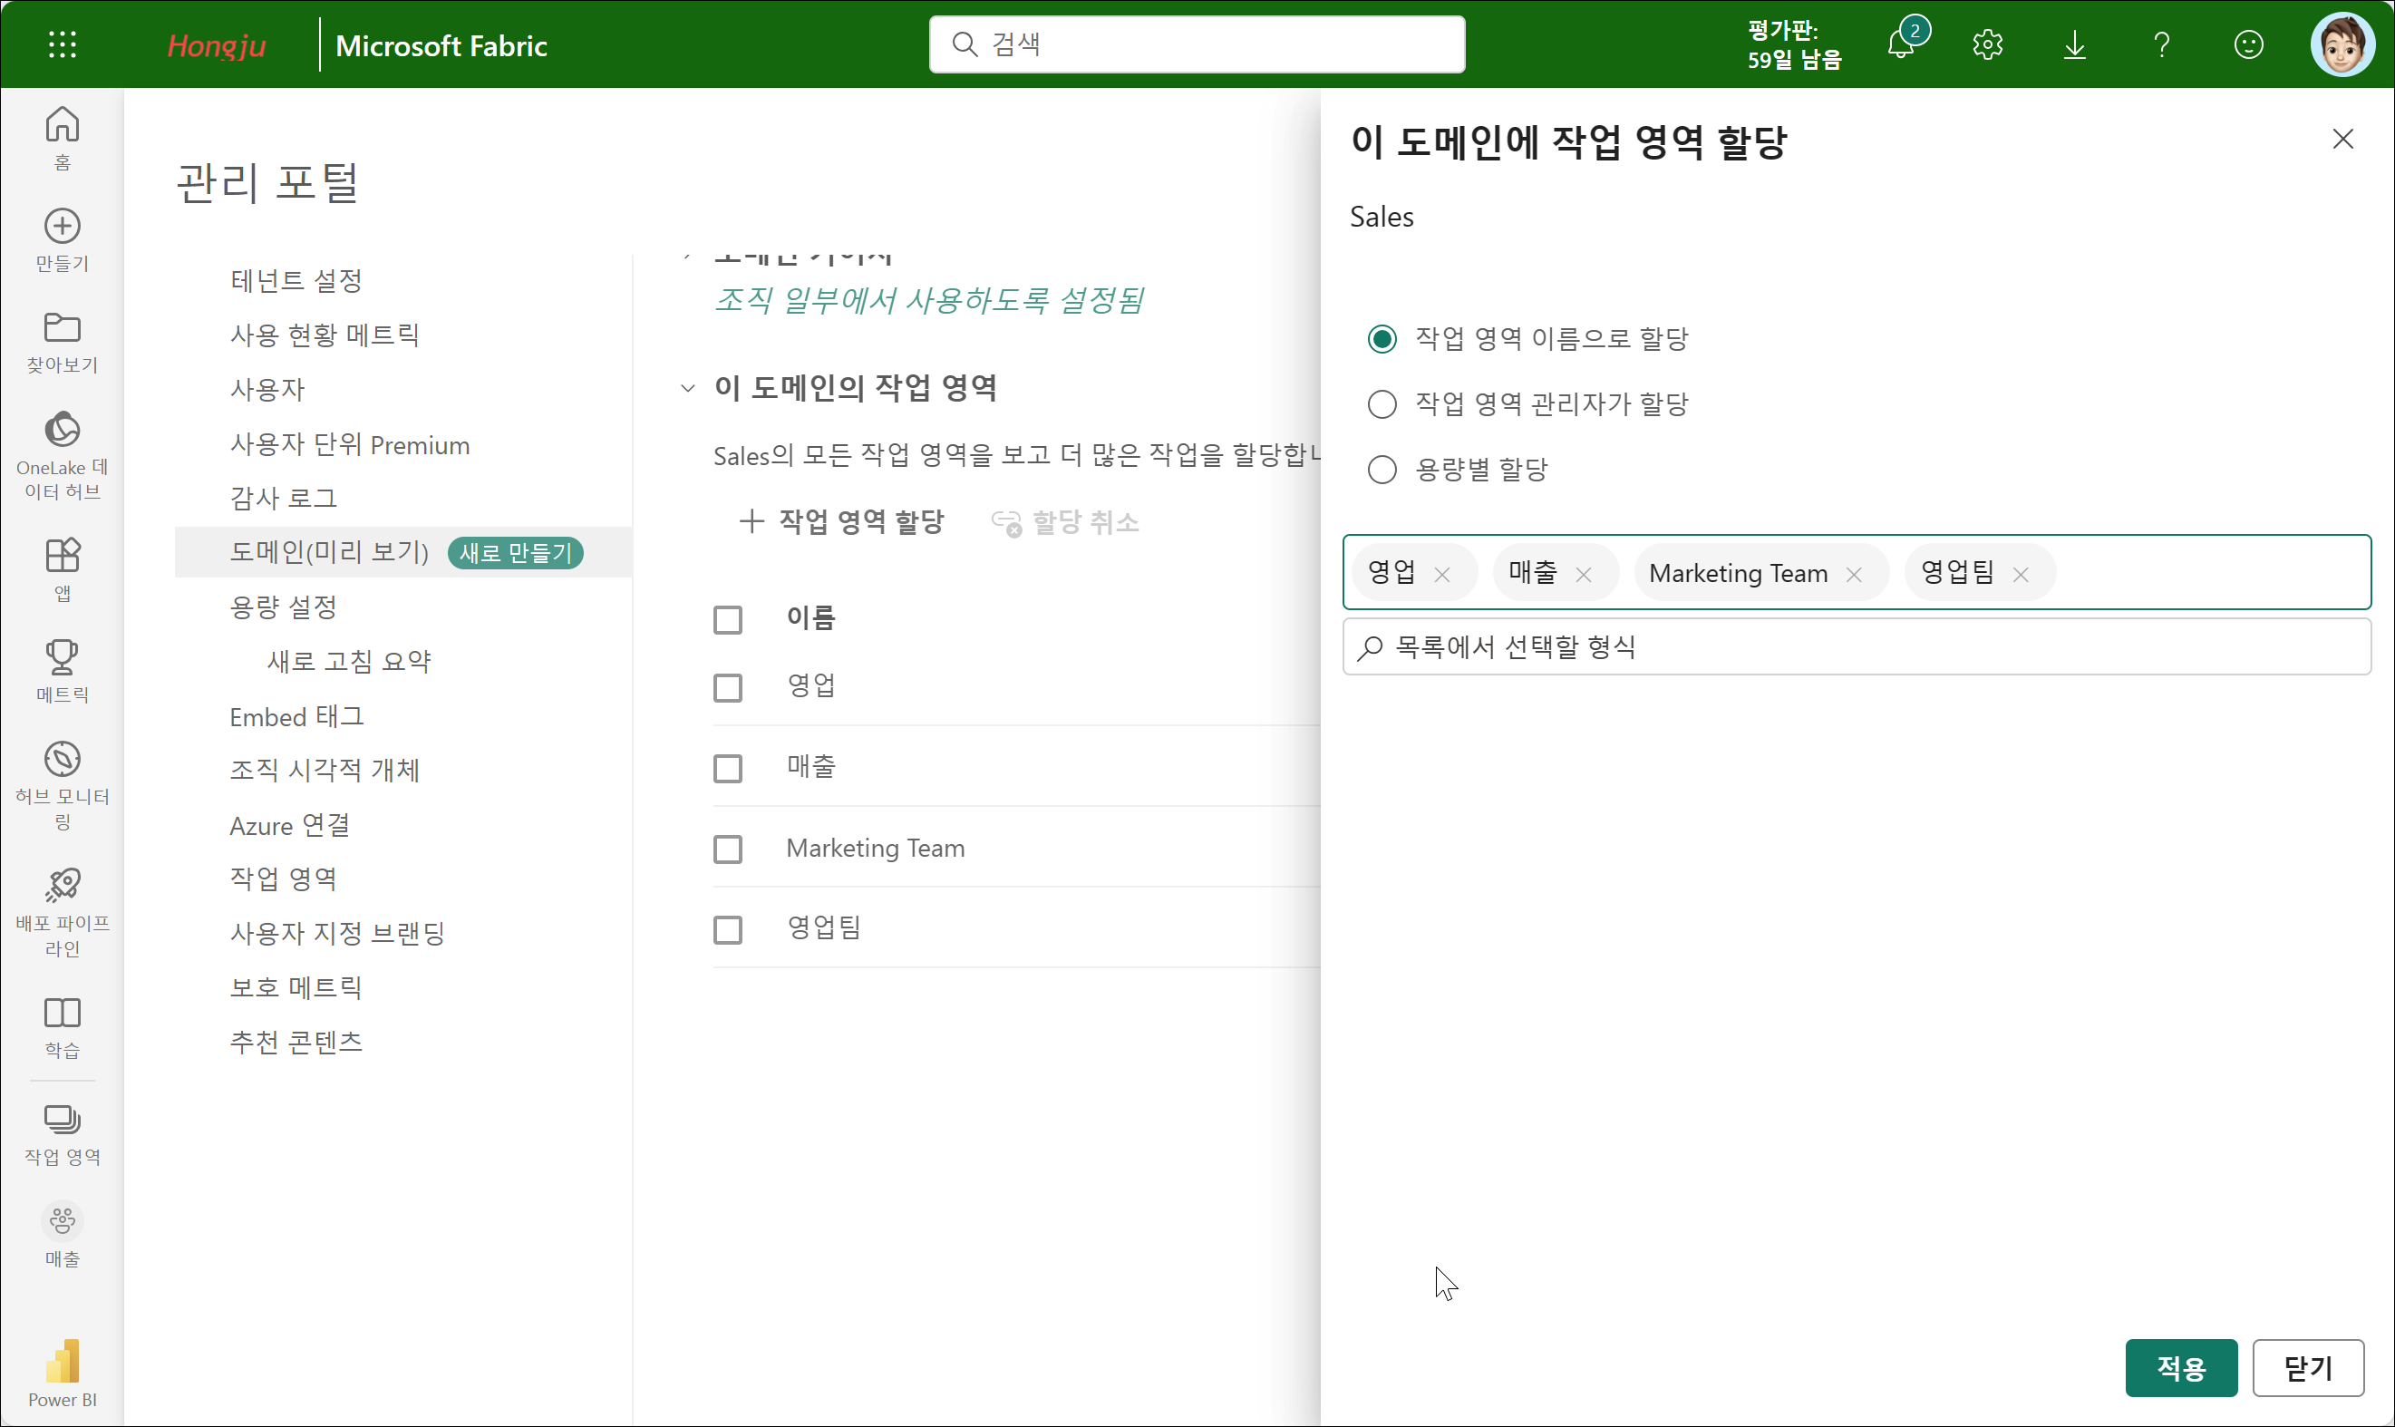Select 작업 영역 관리자가 할당 radio option

(x=1382, y=405)
